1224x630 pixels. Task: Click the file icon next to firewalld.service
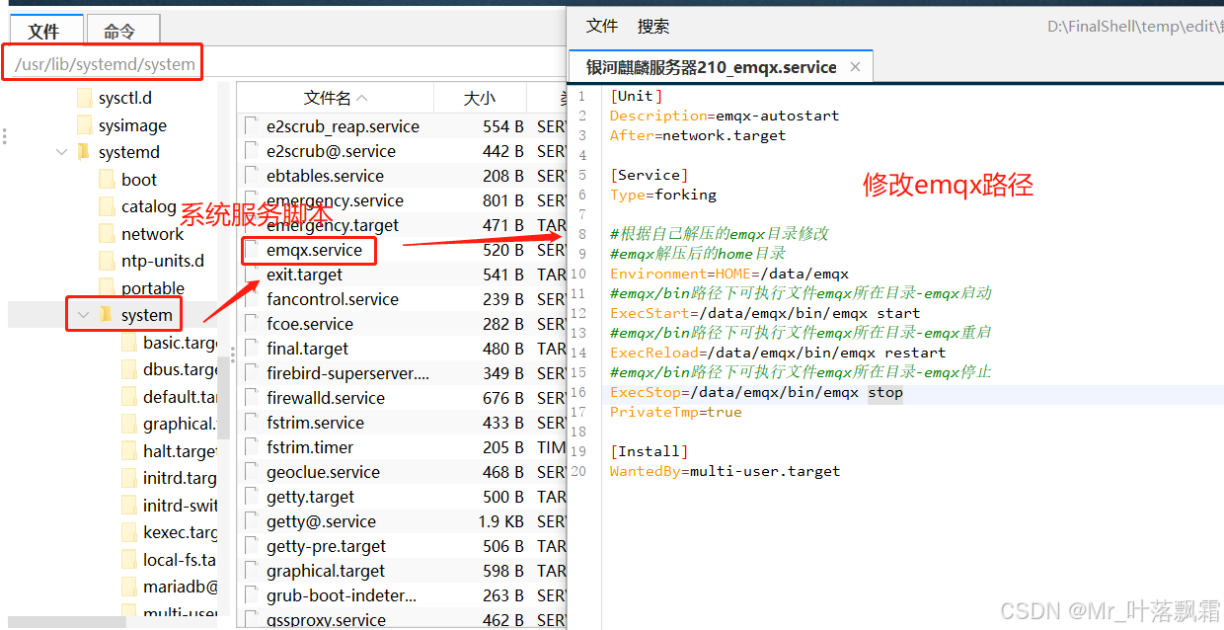[254, 397]
